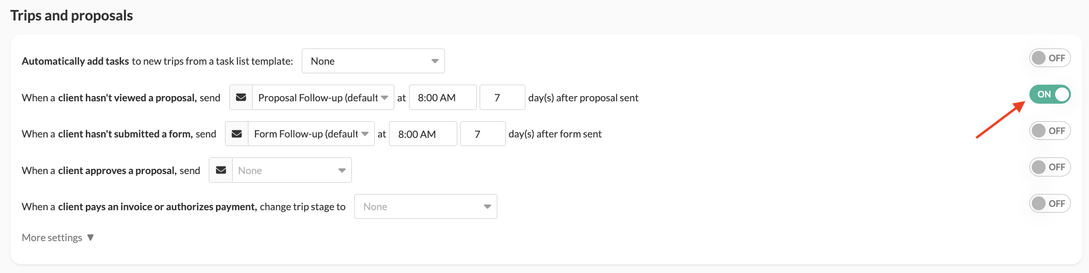Switch on invoice payment trip stage toggle
The image size is (1089, 273).
click(x=1049, y=204)
